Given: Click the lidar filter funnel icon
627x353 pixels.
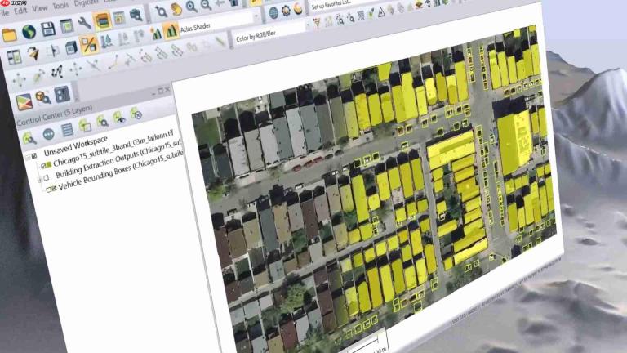Looking at the screenshot, I should click(x=317, y=24).
